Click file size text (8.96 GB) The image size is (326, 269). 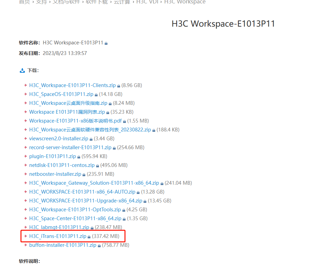point(132,85)
